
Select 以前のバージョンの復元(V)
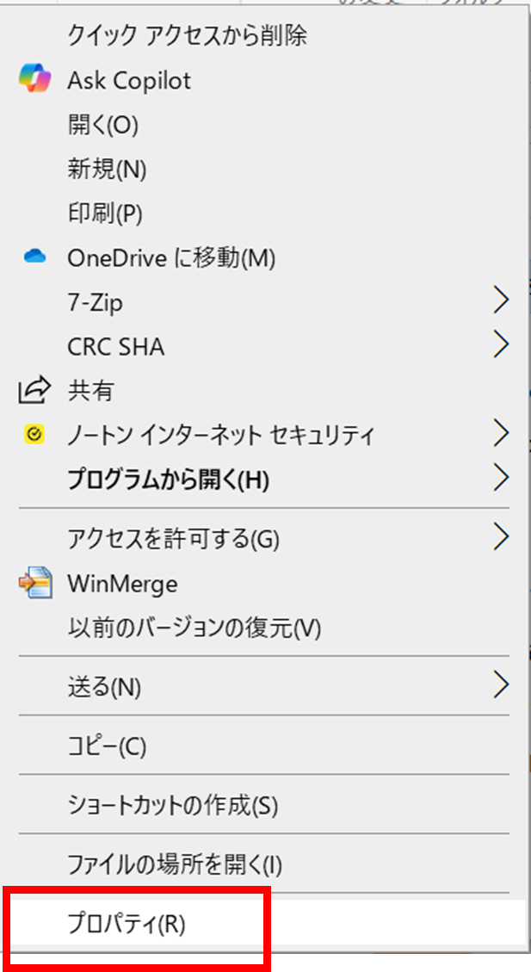[194, 628]
